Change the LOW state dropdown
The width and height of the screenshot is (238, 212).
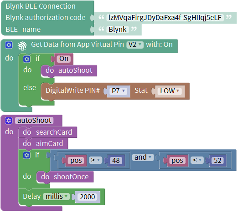click(170, 91)
